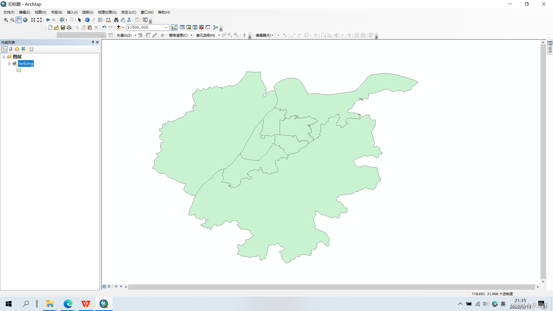The width and height of the screenshot is (553, 311).
Task: Select the Zoom In tool
Action: [6, 20]
